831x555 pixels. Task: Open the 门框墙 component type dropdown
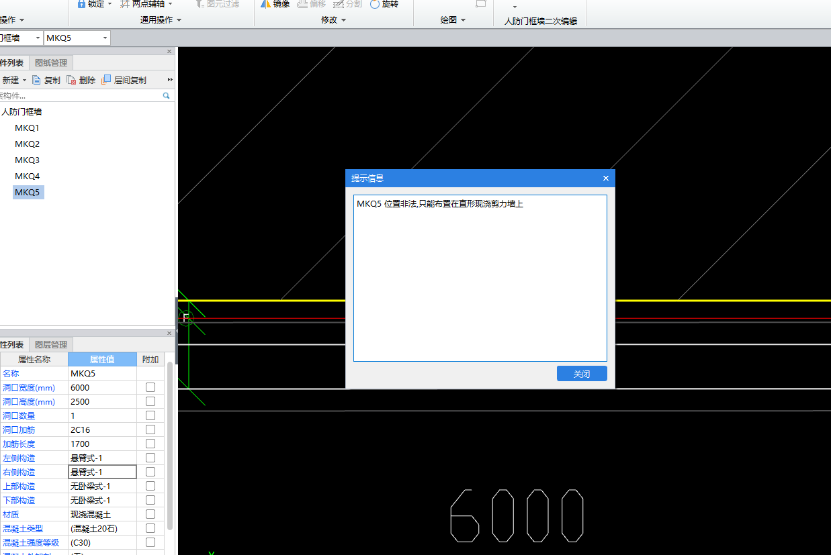point(38,38)
